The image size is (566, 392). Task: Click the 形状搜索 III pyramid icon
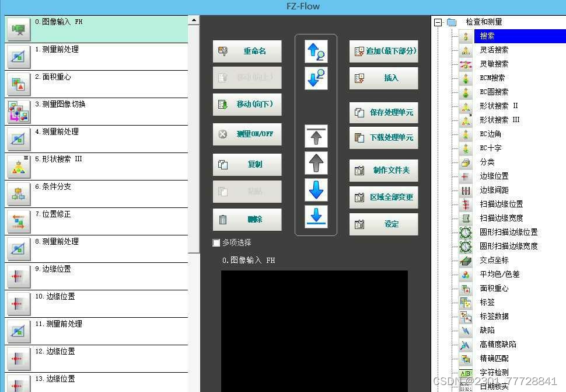[x=18, y=166]
